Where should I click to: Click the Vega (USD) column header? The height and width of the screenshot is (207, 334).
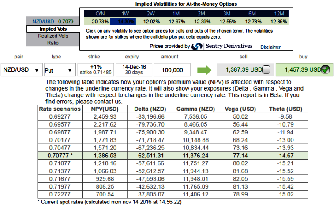coord(240,109)
